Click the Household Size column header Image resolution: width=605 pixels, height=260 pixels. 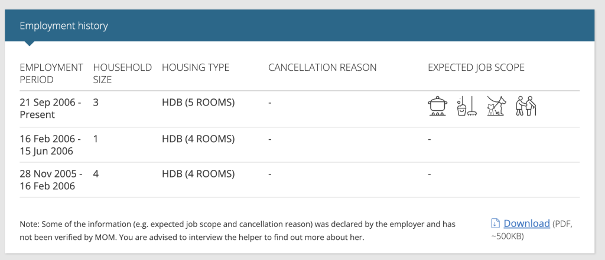(122, 74)
